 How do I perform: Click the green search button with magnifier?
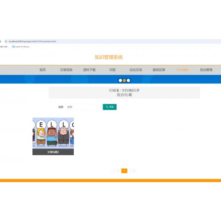pyautogui.click(x=110, y=107)
